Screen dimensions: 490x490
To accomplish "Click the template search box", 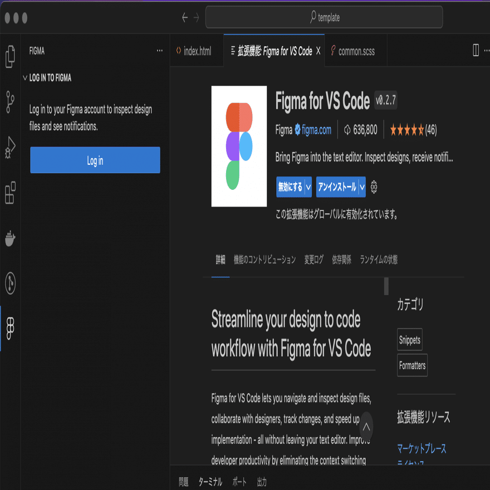I will (324, 17).
